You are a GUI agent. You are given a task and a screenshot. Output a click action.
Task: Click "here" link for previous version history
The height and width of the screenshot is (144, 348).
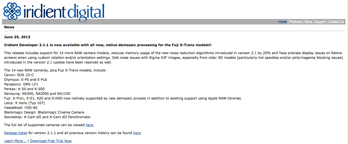pos(137,133)
